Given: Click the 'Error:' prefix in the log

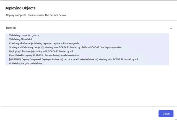Looking at the screenshot, I should click(12, 55).
